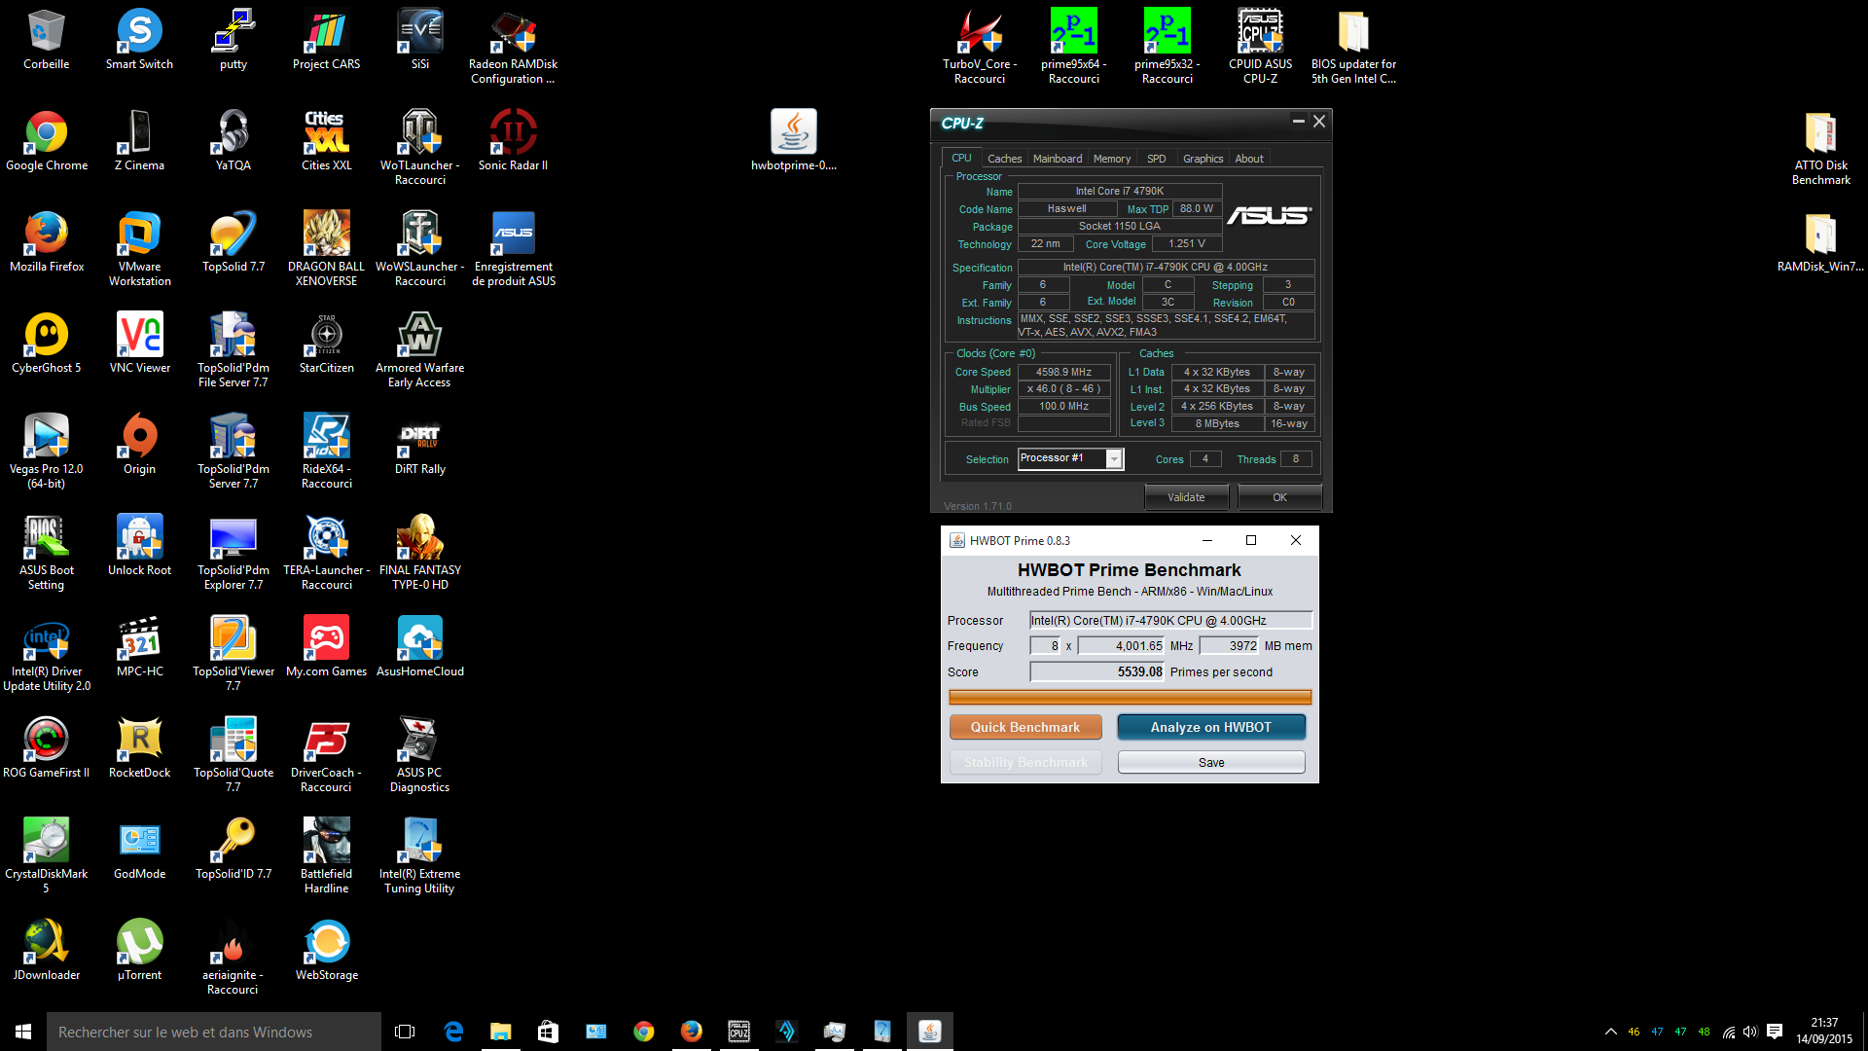Open the Windows Start menu

(x=23, y=1032)
